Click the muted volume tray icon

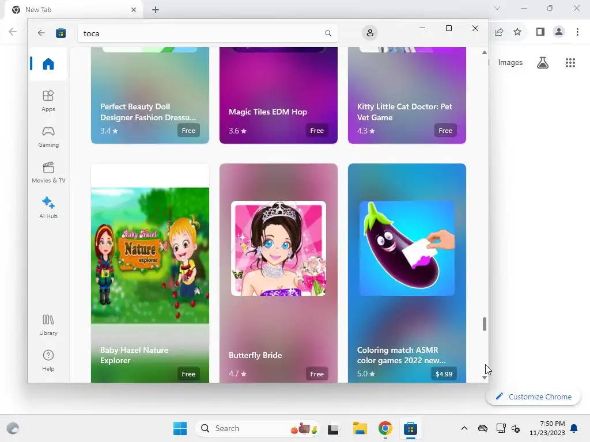point(516,428)
